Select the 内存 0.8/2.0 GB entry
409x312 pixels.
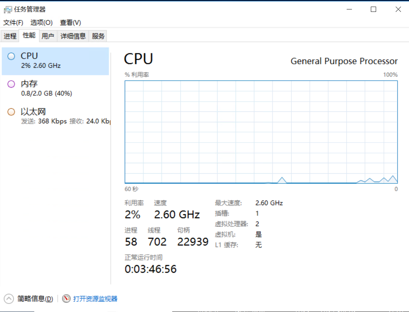(x=55, y=88)
